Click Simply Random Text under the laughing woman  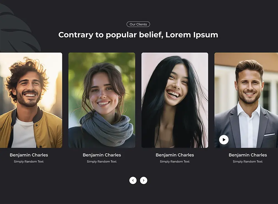click(175, 161)
